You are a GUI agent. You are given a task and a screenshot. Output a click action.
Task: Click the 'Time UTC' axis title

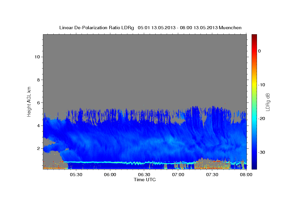point(145,180)
